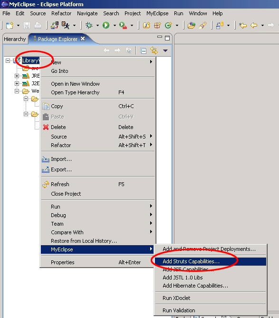
Task: Click the deploy server toolbar icon
Action: point(55,25)
